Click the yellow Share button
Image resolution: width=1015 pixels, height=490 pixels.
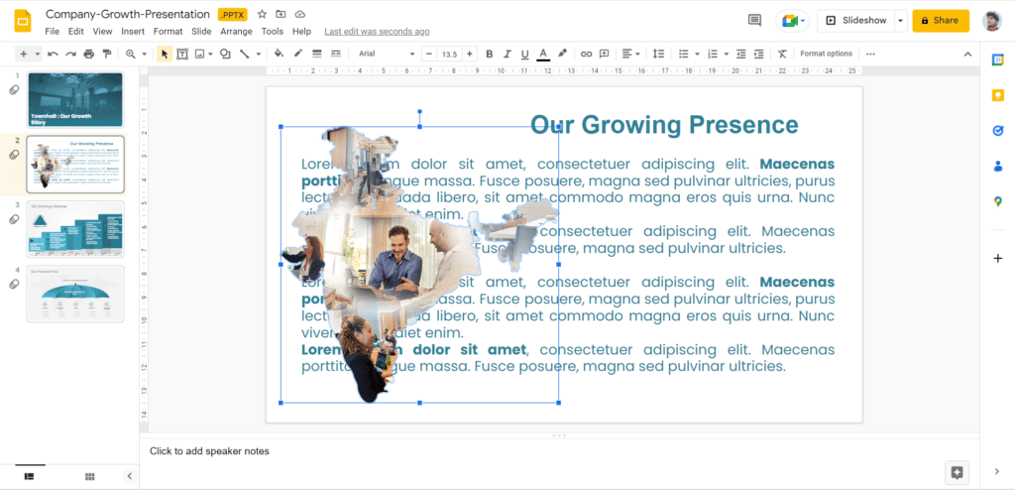(940, 20)
